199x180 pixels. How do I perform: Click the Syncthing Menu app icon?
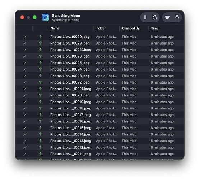click(45, 17)
